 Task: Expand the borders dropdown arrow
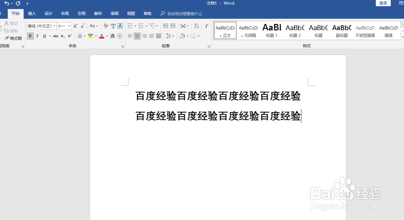coord(199,36)
